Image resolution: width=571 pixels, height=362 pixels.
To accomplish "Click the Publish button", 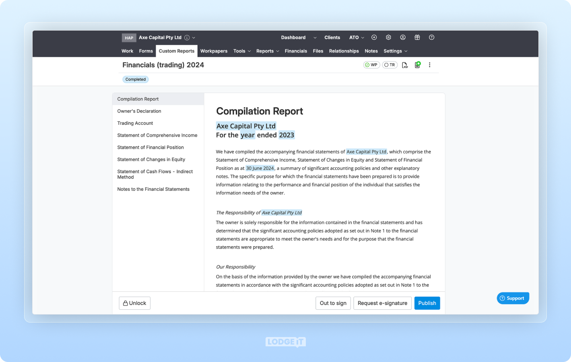I will 427,303.
